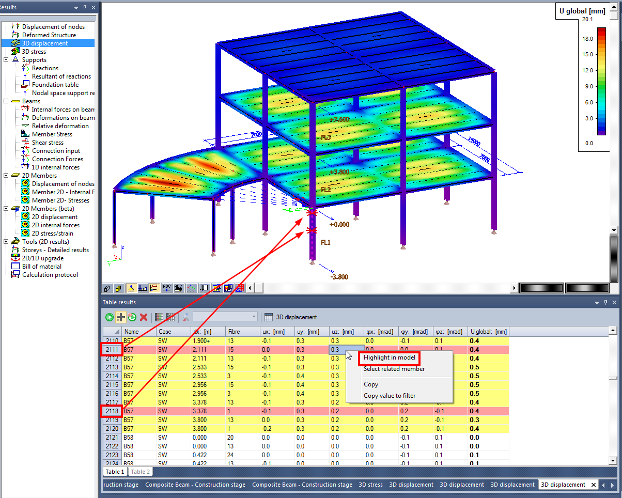This screenshot has width=622, height=498.
Task: Click Copy value to filter option
Action: pyautogui.click(x=389, y=396)
